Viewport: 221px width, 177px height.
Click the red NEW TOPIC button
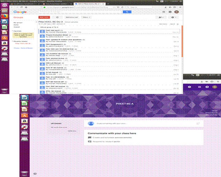tap(43, 18)
